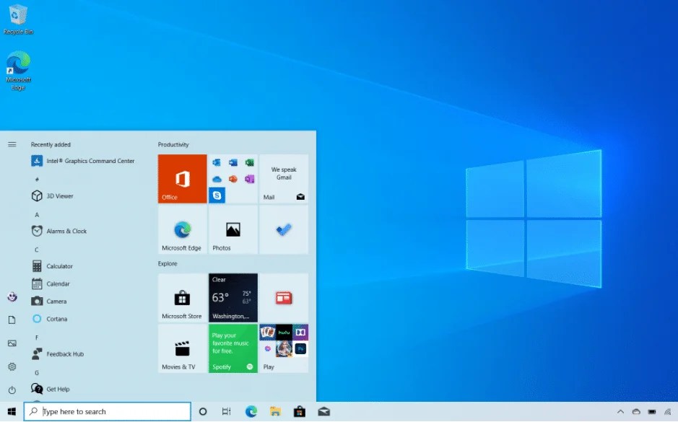This screenshot has height=422, width=678.
Task: Open Feedback Hub app
Action: (58, 354)
